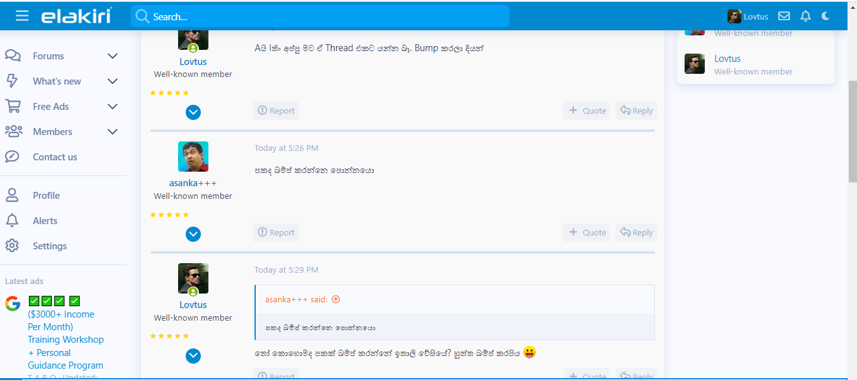Open the alerts bell in header
This screenshot has height=380, width=857.
[x=805, y=16]
